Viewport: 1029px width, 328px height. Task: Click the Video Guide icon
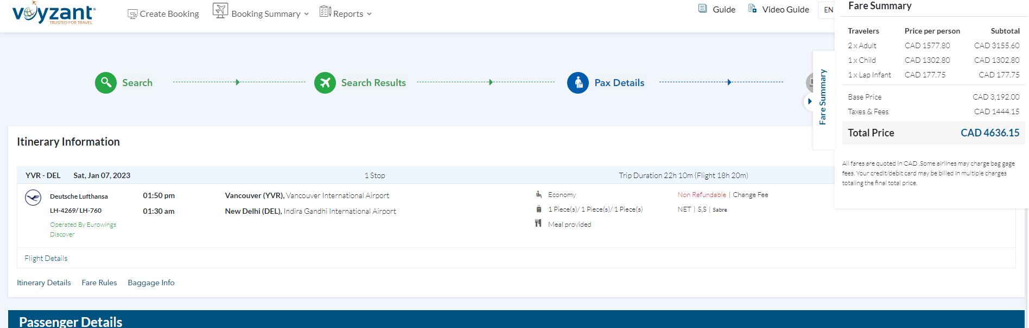(x=752, y=9)
